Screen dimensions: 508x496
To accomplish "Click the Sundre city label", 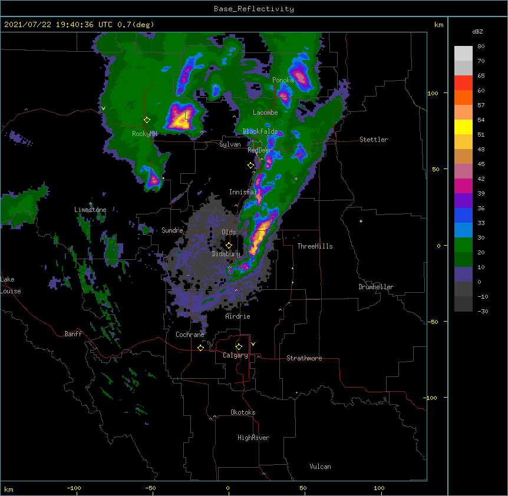I will [172, 230].
